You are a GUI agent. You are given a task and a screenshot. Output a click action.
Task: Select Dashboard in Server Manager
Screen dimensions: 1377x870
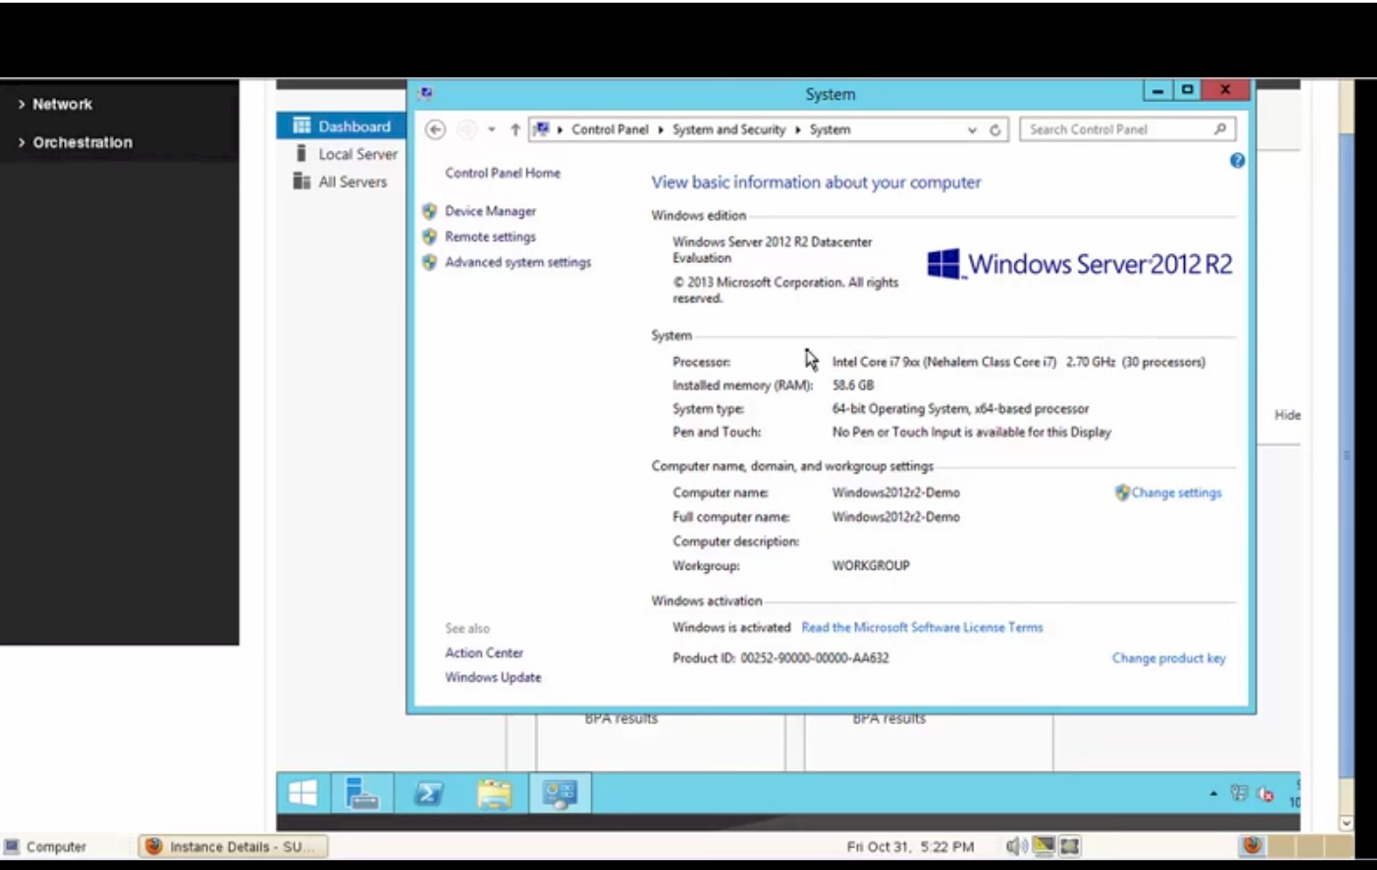pyautogui.click(x=341, y=126)
